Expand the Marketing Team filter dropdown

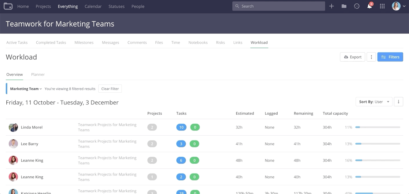click(x=26, y=89)
